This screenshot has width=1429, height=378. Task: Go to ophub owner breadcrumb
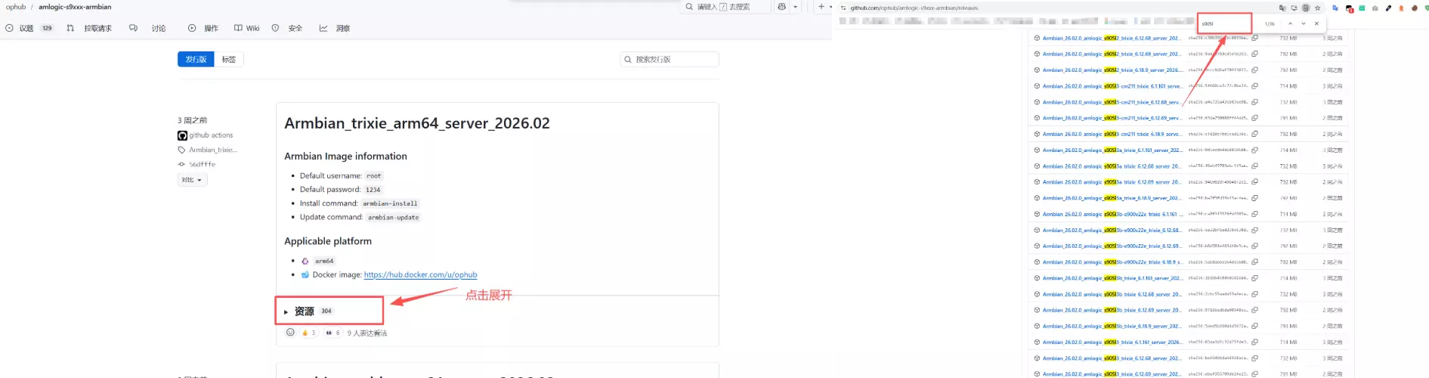pos(16,7)
